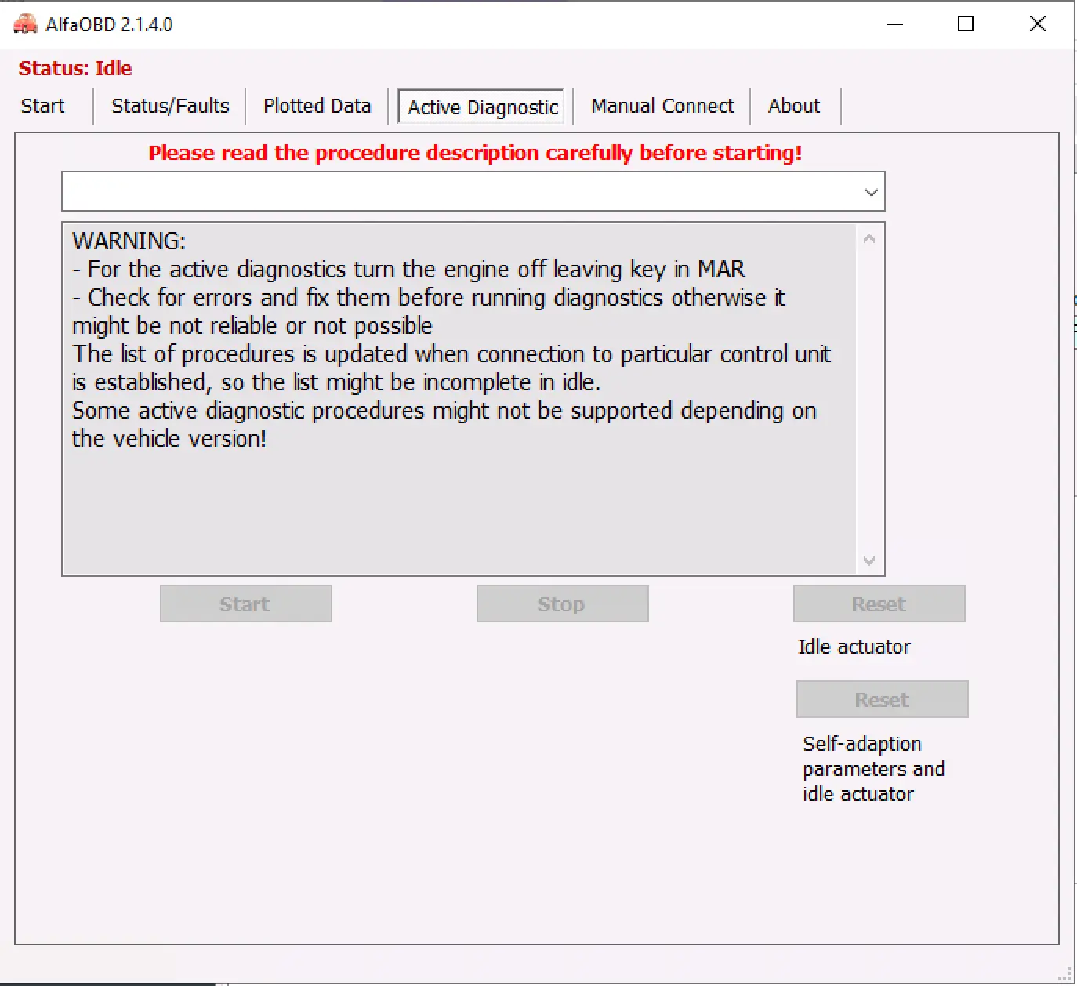Click the scroll up arrow in warning box

coord(868,239)
